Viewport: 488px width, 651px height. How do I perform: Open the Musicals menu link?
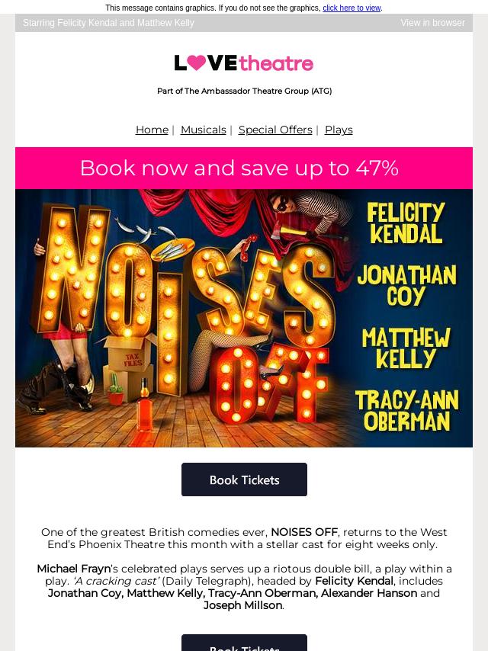coord(203,130)
